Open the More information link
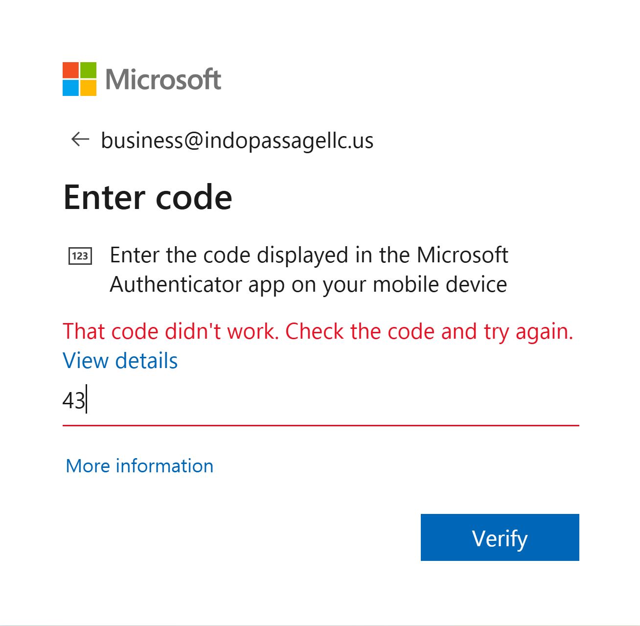640x626 pixels. (139, 465)
